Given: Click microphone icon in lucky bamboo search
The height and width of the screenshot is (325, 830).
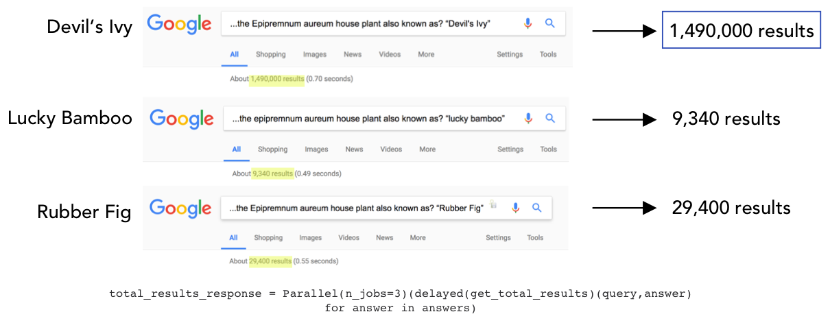Looking at the screenshot, I should tap(528, 119).
